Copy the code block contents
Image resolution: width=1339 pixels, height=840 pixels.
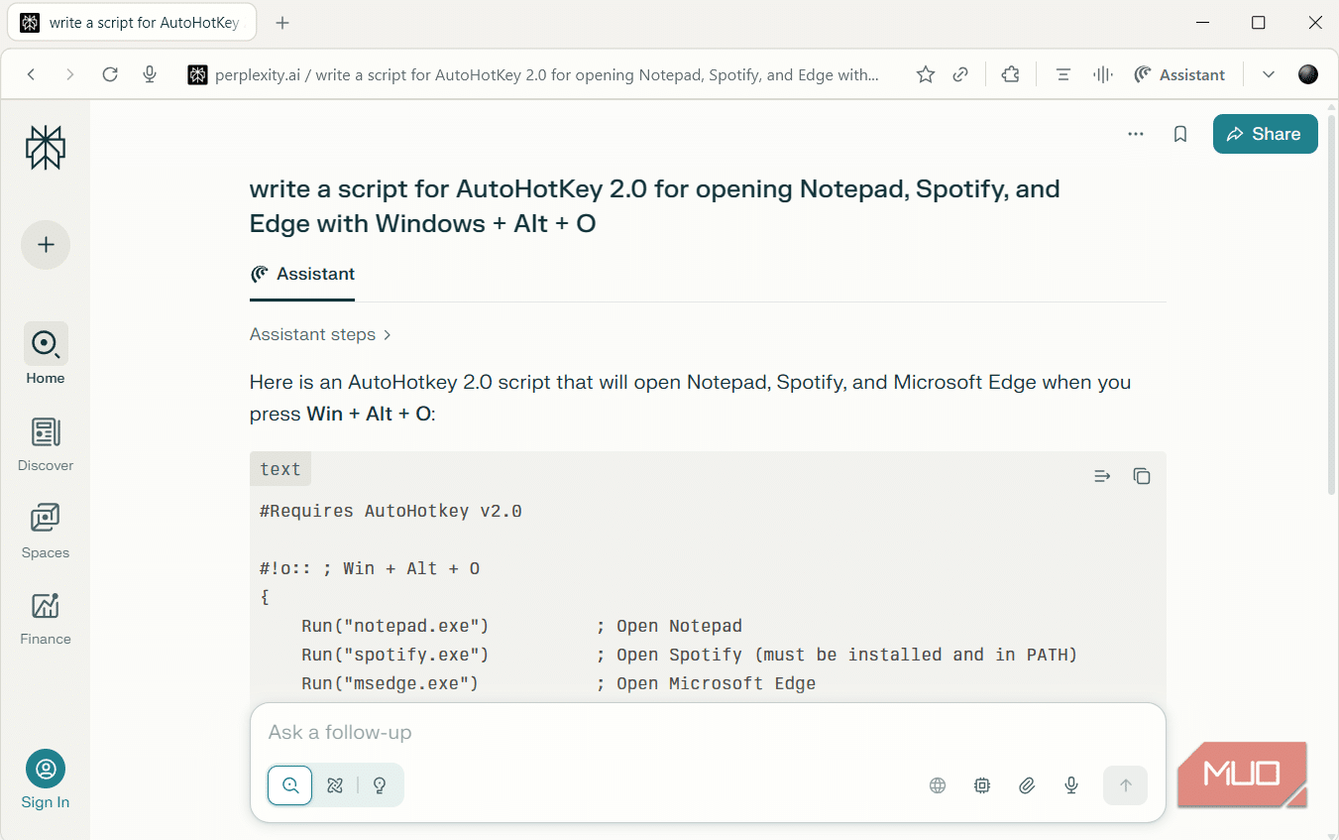click(x=1142, y=476)
